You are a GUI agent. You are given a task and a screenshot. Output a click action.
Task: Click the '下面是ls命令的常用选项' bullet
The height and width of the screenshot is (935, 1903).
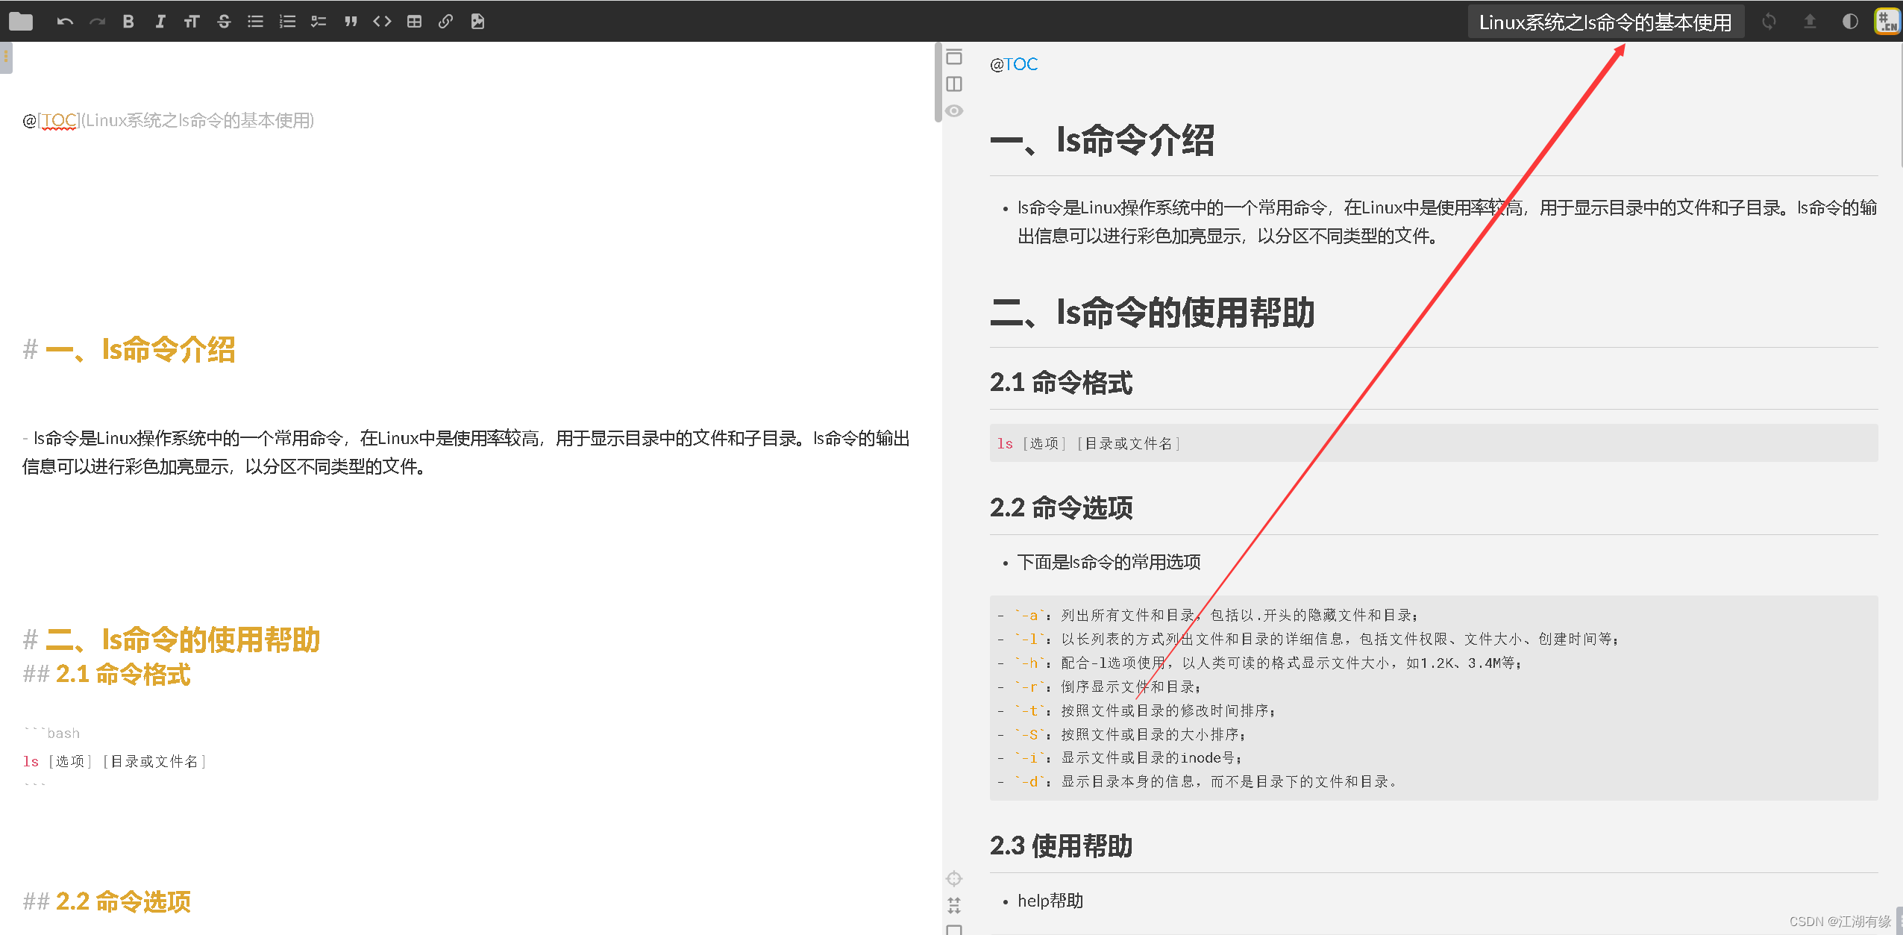coord(1109,562)
